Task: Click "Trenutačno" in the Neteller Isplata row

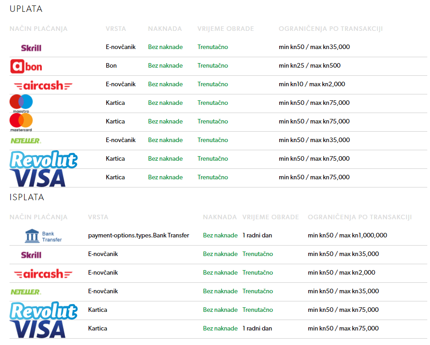Action: [258, 291]
